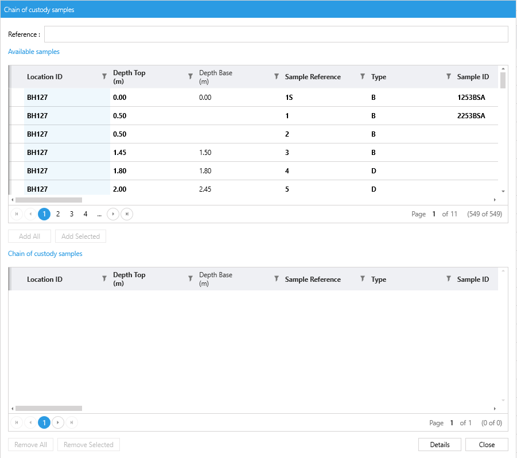The image size is (517, 458).
Task: Click the Close button
Action: point(487,445)
